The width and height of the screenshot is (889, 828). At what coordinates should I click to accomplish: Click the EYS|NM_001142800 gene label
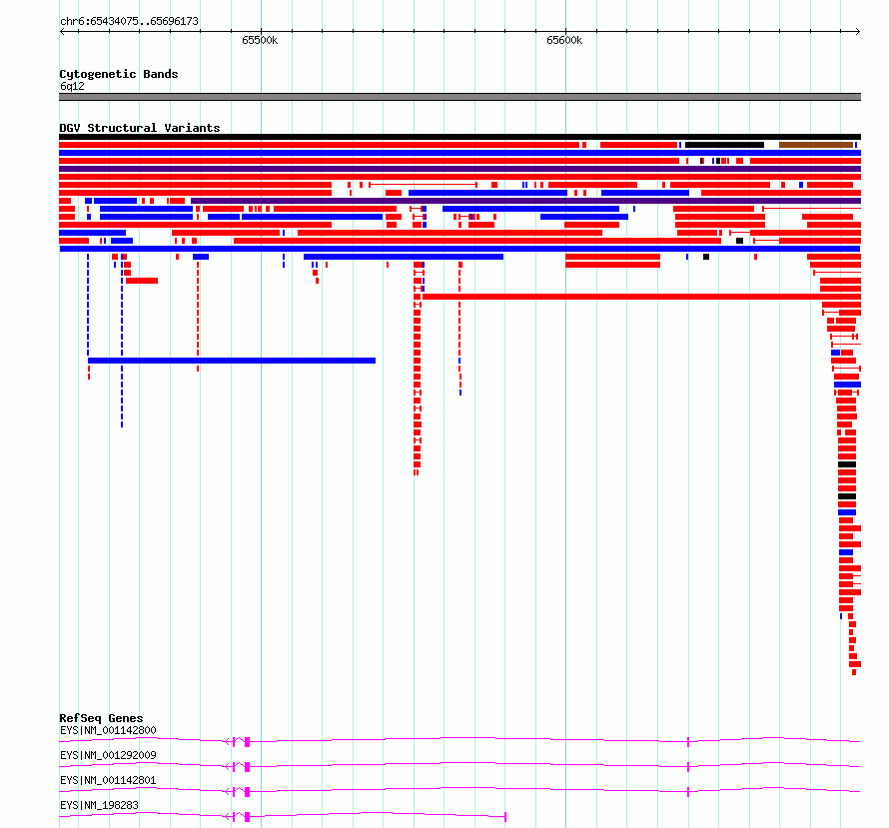[108, 730]
